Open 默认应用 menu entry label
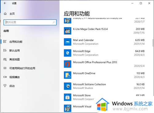This screenshot has height=113, width=154. coord(14,51)
